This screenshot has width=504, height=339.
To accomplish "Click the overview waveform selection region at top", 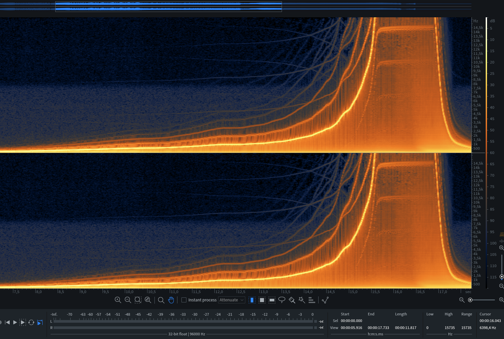I will pyautogui.click(x=168, y=6).
